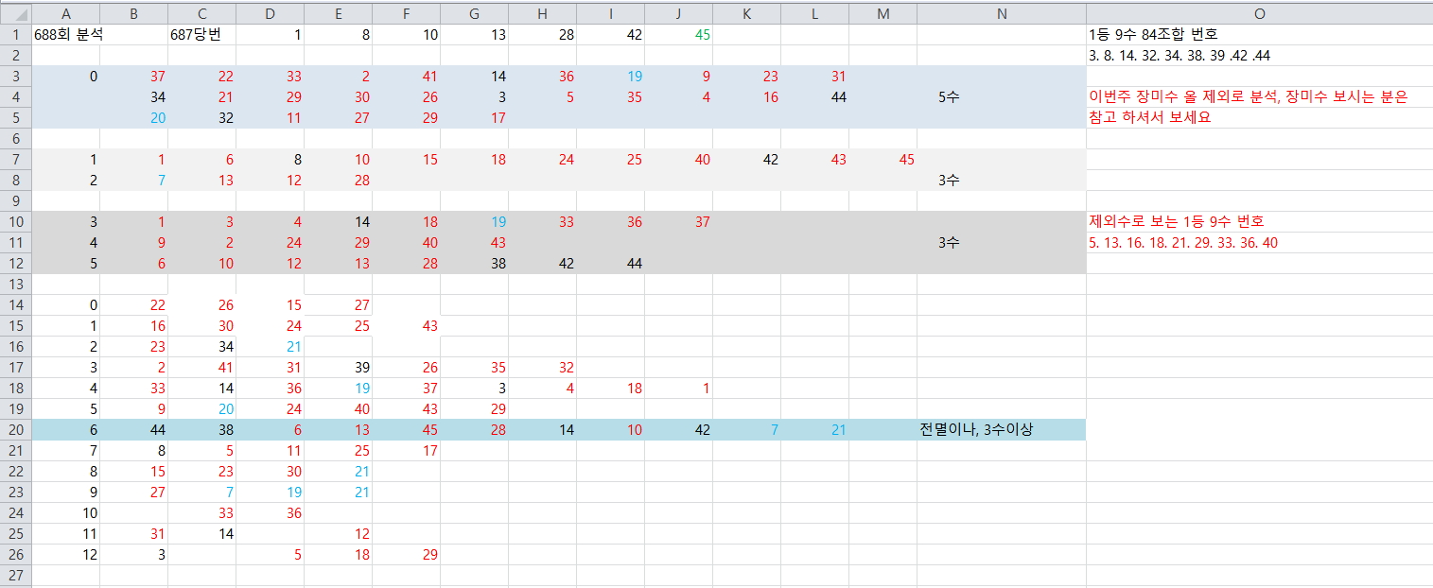Click the 3수 cell in row 11
Screen dimensions: 1433x588
(x=949, y=243)
